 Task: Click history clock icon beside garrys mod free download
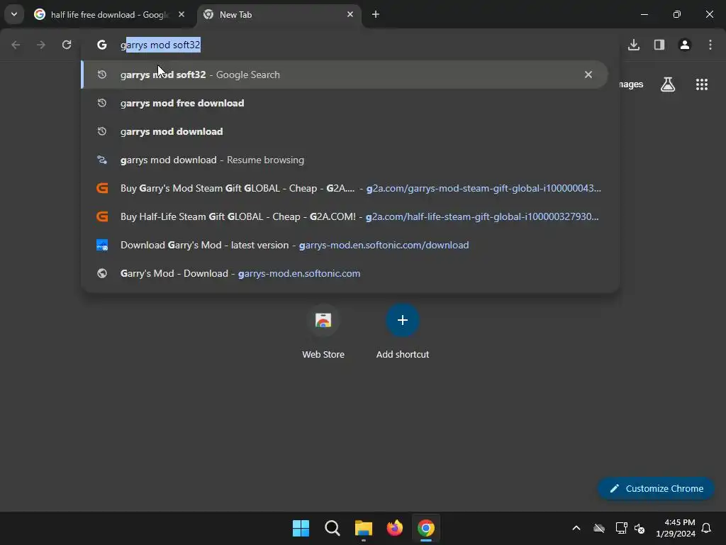(102, 103)
